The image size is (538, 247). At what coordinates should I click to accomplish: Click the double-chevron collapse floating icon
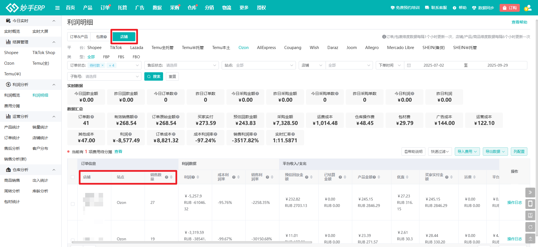[x=530, y=192]
